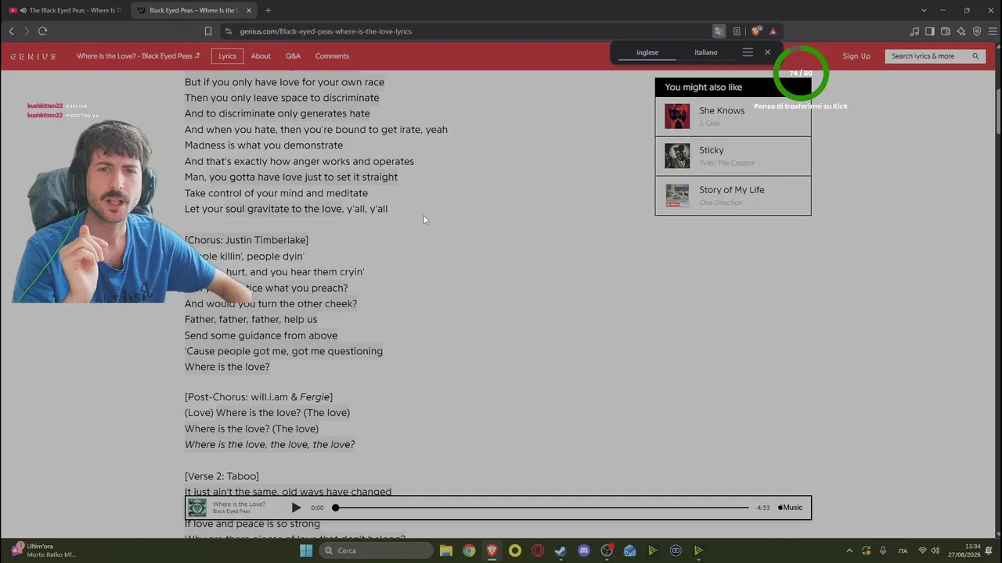1002x563 pixels.
Task: Open the Story of My Life recommendation
Action: tap(733, 195)
